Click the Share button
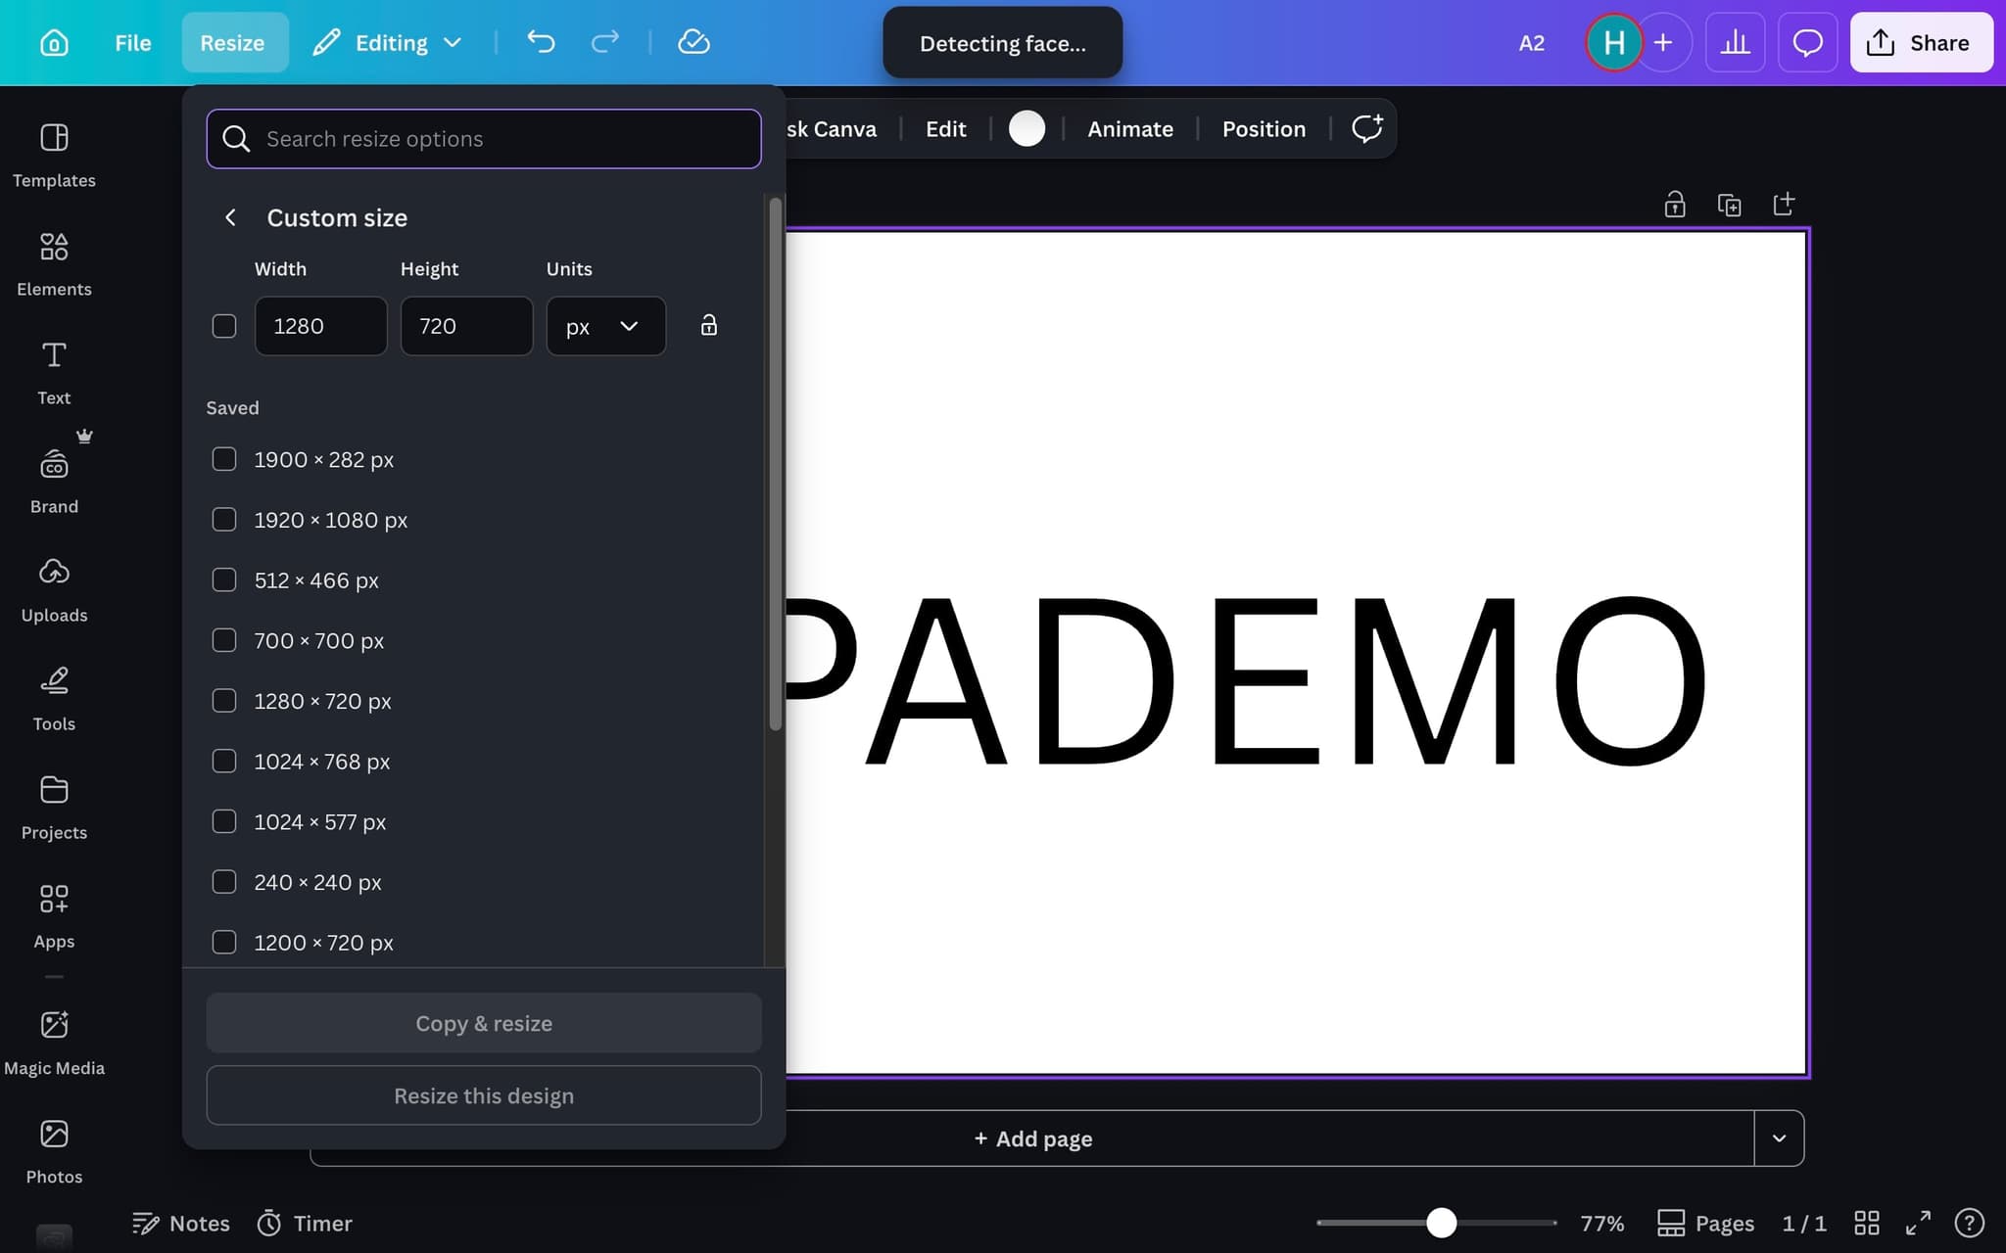The width and height of the screenshot is (2006, 1253). pos(1920,43)
